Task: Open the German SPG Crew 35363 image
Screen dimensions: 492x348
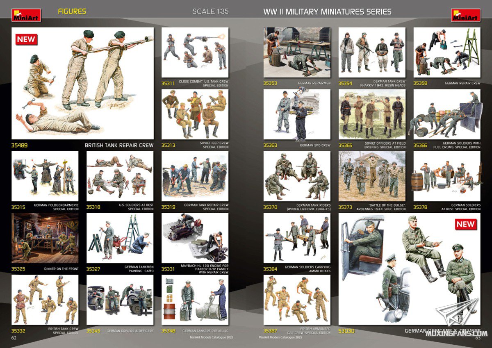Action: point(297,114)
